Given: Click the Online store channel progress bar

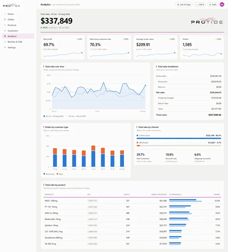Looking at the screenshot, I should [x=179, y=138].
